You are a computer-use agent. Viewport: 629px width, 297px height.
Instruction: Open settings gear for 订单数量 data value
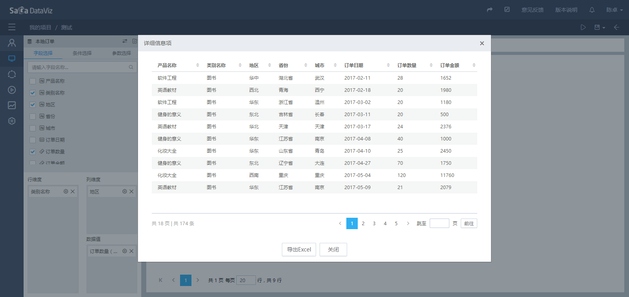[125, 251]
